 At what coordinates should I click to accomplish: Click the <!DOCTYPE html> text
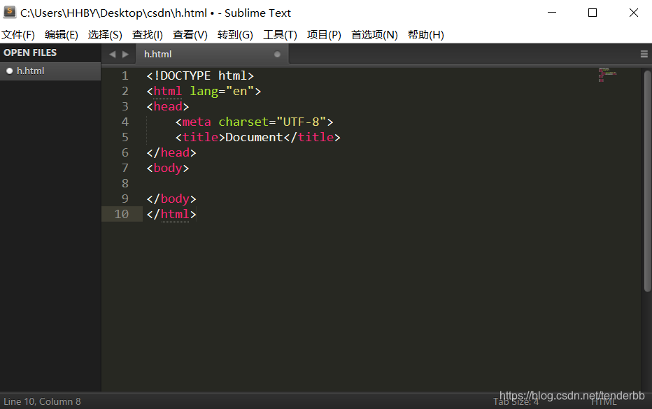(x=200, y=76)
